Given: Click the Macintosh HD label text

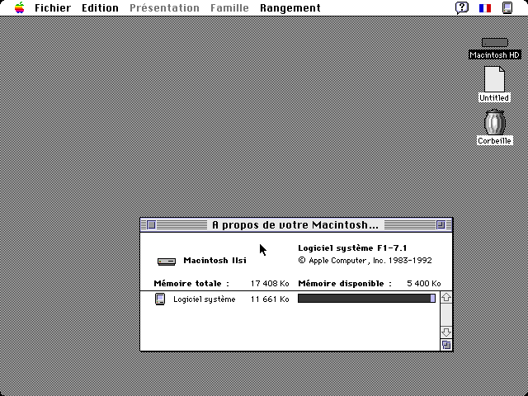Looking at the screenshot, I should [495, 55].
